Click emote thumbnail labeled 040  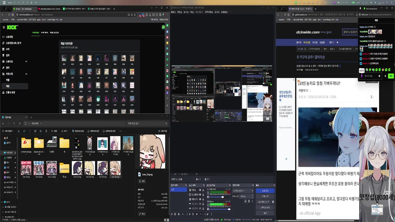98,99
